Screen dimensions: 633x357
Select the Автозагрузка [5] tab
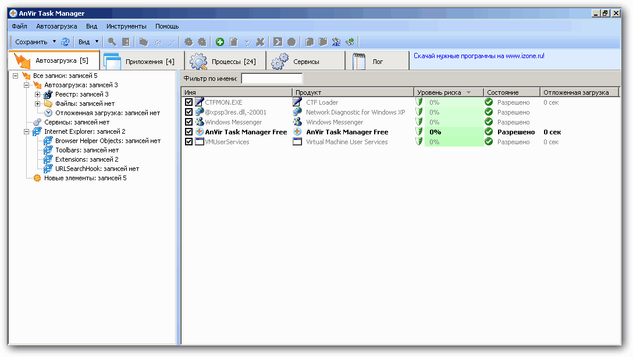(x=54, y=60)
